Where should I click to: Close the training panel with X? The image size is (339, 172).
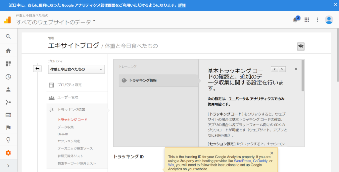(296, 69)
